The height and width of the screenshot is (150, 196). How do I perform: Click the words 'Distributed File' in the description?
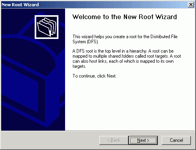pyautogui.click(x=164, y=37)
